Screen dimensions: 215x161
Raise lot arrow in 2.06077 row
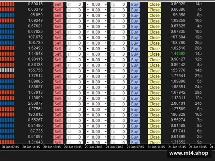click(x=105, y=104)
